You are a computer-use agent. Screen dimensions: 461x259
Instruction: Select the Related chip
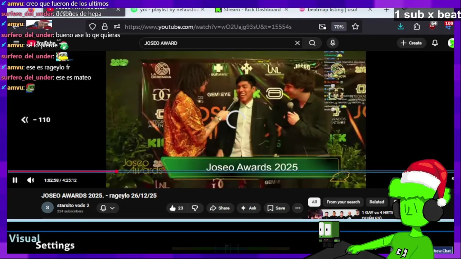tap(377, 202)
